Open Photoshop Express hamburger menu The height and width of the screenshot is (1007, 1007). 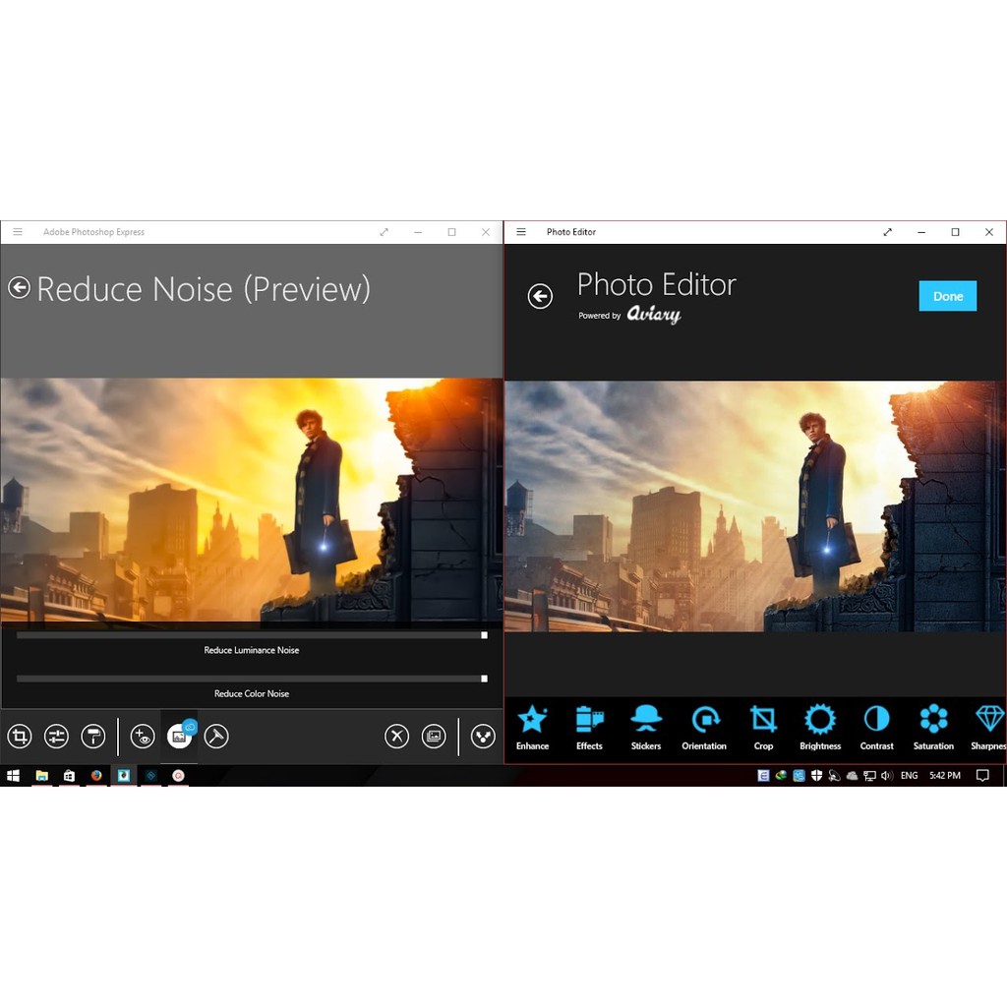click(x=18, y=232)
